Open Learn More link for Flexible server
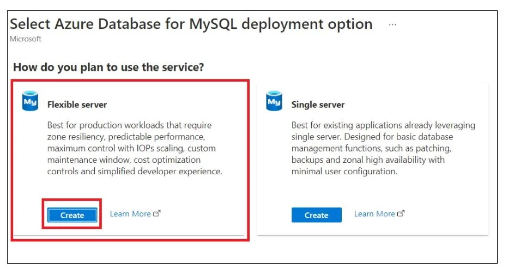 135,214
